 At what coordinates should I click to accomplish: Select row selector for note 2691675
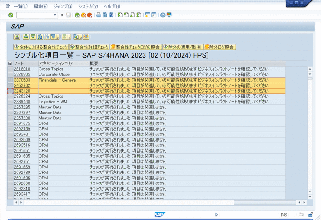pos(10,123)
